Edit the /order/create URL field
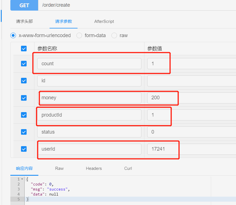This screenshot has height=205, width=236. (x=137, y=5)
